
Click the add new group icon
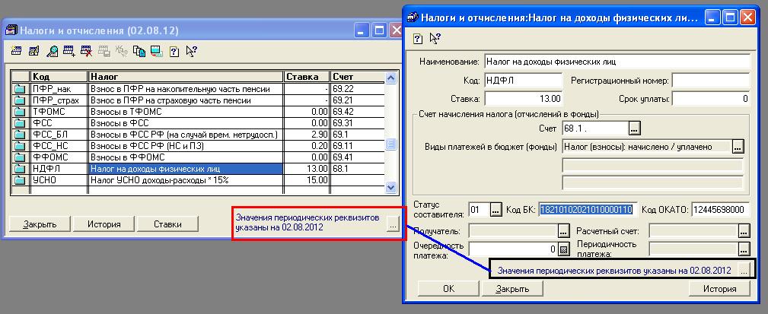tap(70, 52)
